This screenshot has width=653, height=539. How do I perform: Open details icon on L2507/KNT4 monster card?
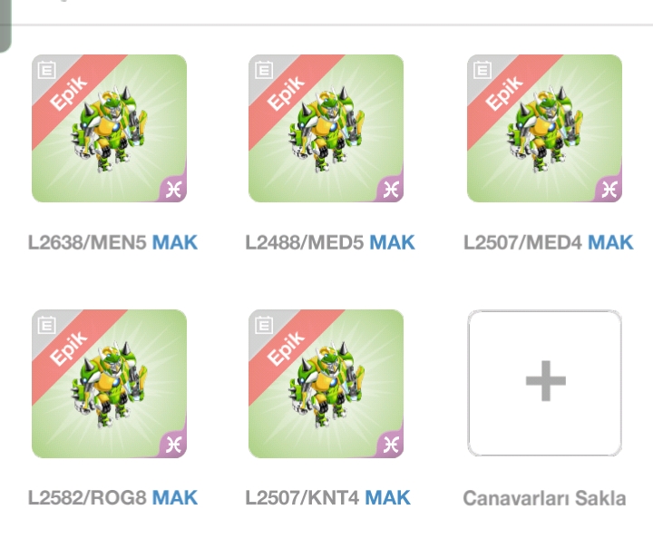[x=264, y=325]
